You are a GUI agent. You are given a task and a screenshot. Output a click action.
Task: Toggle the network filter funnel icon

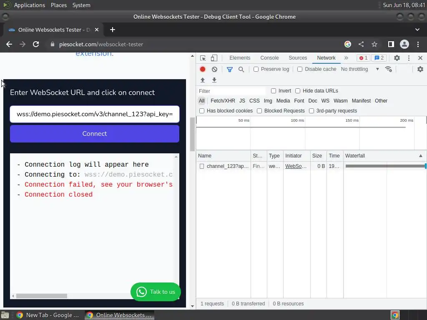(230, 70)
